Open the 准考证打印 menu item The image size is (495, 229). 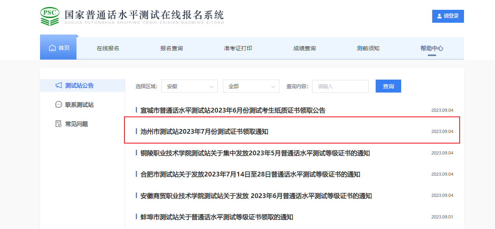tap(238, 48)
